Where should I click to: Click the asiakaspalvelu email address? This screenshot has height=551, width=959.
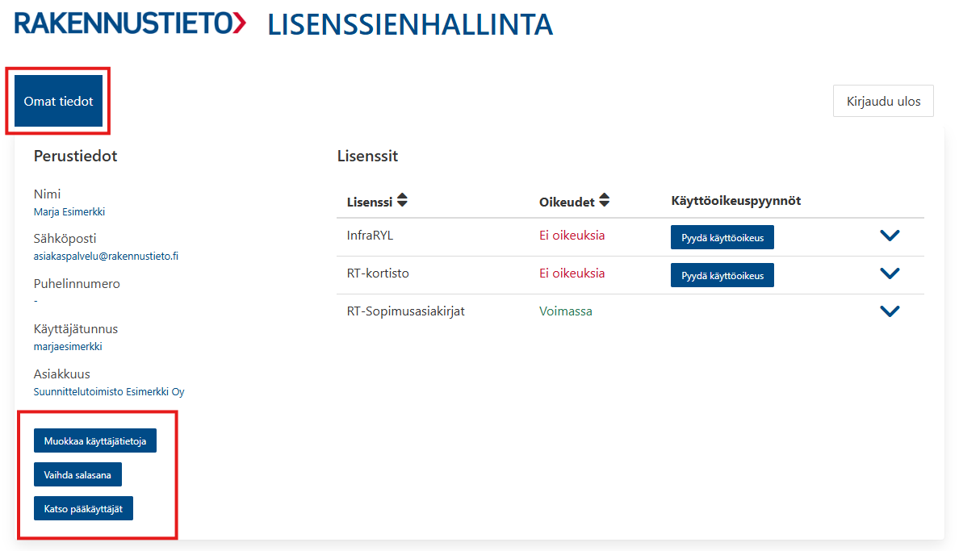click(106, 257)
